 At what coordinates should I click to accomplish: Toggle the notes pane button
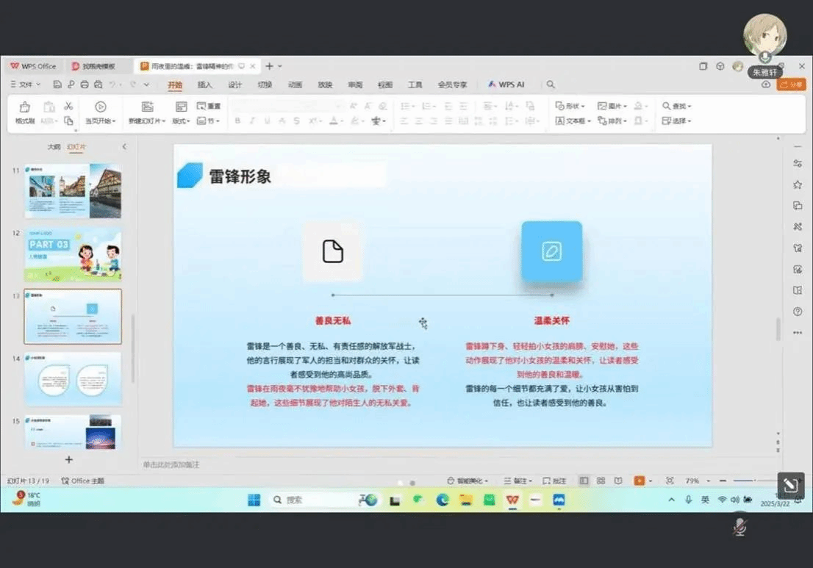pyautogui.click(x=517, y=481)
